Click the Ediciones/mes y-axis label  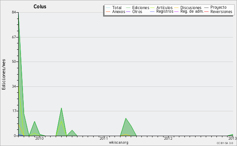click(x=4, y=75)
